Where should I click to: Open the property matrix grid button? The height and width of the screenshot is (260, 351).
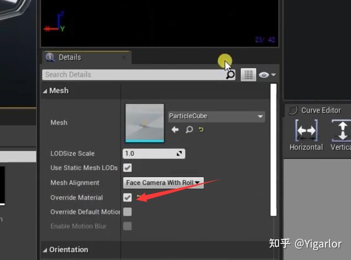[x=248, y=75]
